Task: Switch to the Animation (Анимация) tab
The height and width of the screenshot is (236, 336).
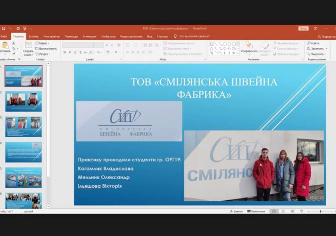Action: (x=89, y=37)
